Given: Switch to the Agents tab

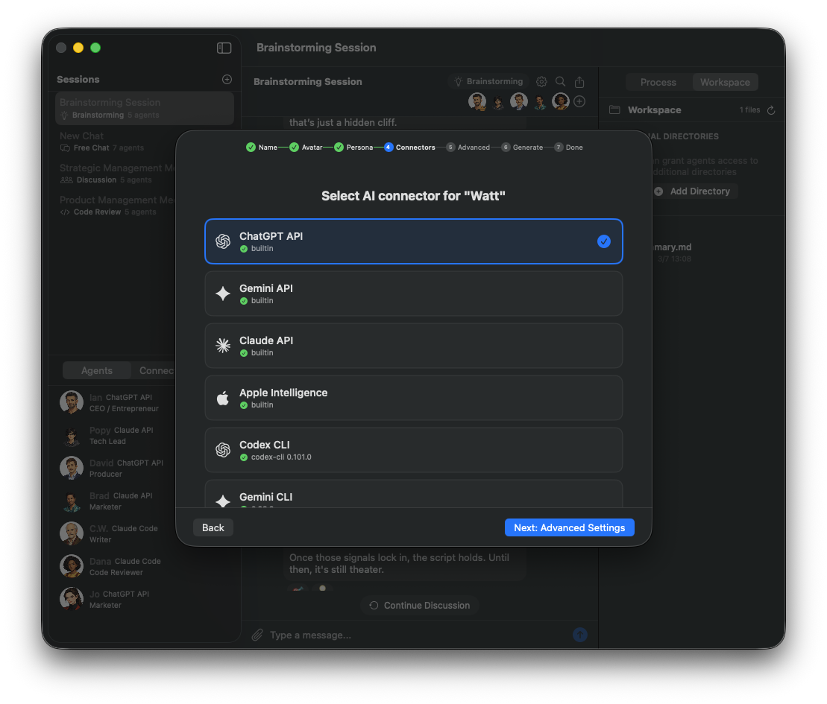Looking at the screenshot, I should (97, 371).
